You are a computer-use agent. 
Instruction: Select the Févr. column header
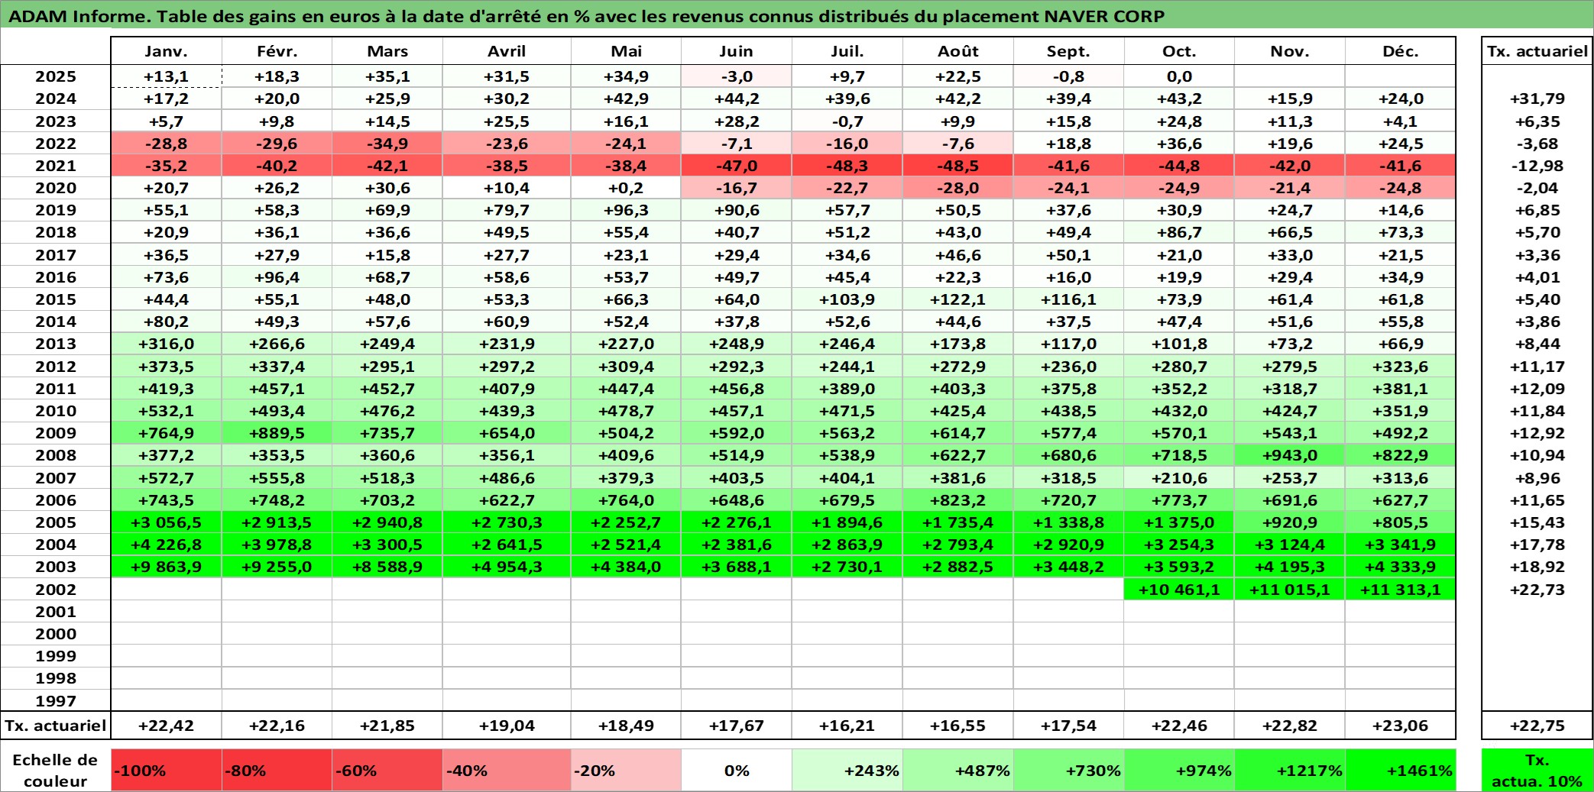(277, 51)
